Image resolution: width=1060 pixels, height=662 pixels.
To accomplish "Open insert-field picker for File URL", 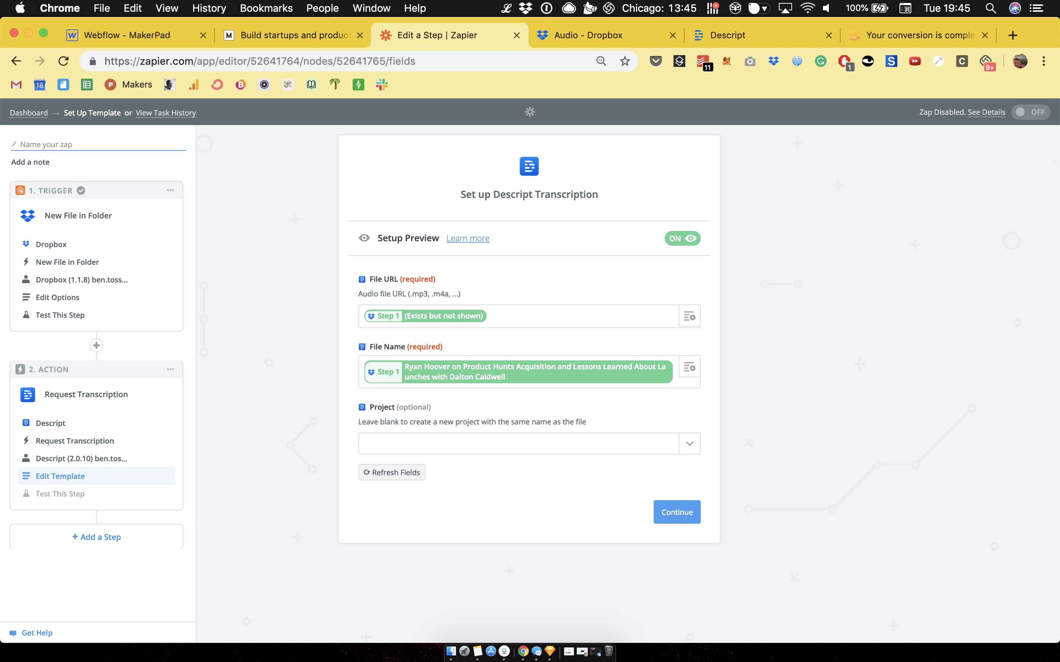I will [689, 316].
